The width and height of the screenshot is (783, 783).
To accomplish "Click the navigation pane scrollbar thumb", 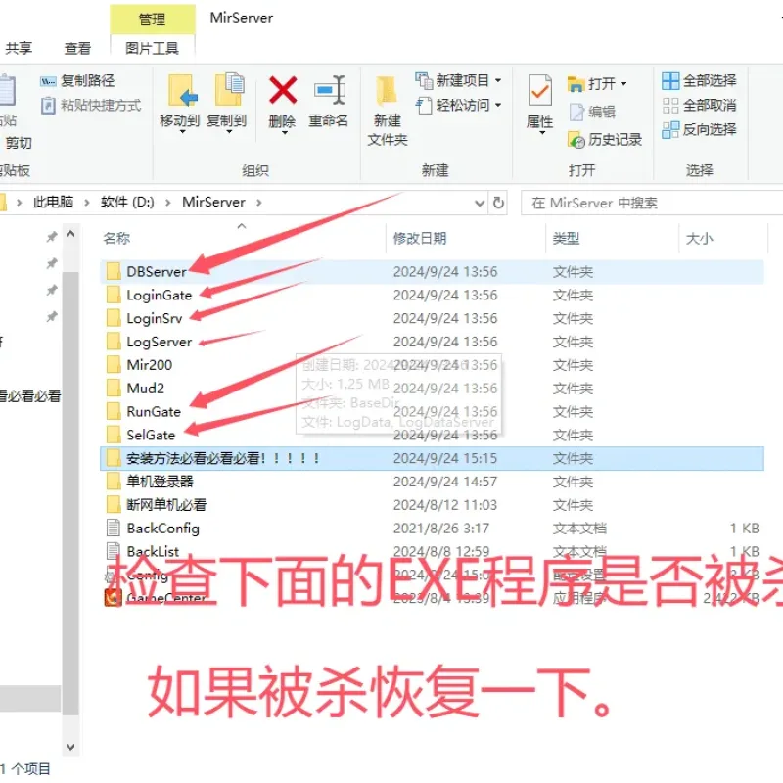I will (70, 494).
